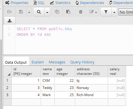Open the No limit rows combo box

click(126, 12)
